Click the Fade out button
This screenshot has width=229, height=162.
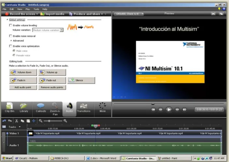(x=52, y=80)
